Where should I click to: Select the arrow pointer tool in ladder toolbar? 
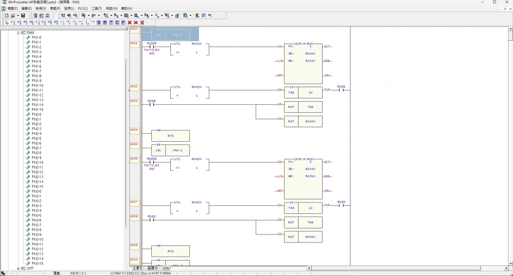(7, 23)
